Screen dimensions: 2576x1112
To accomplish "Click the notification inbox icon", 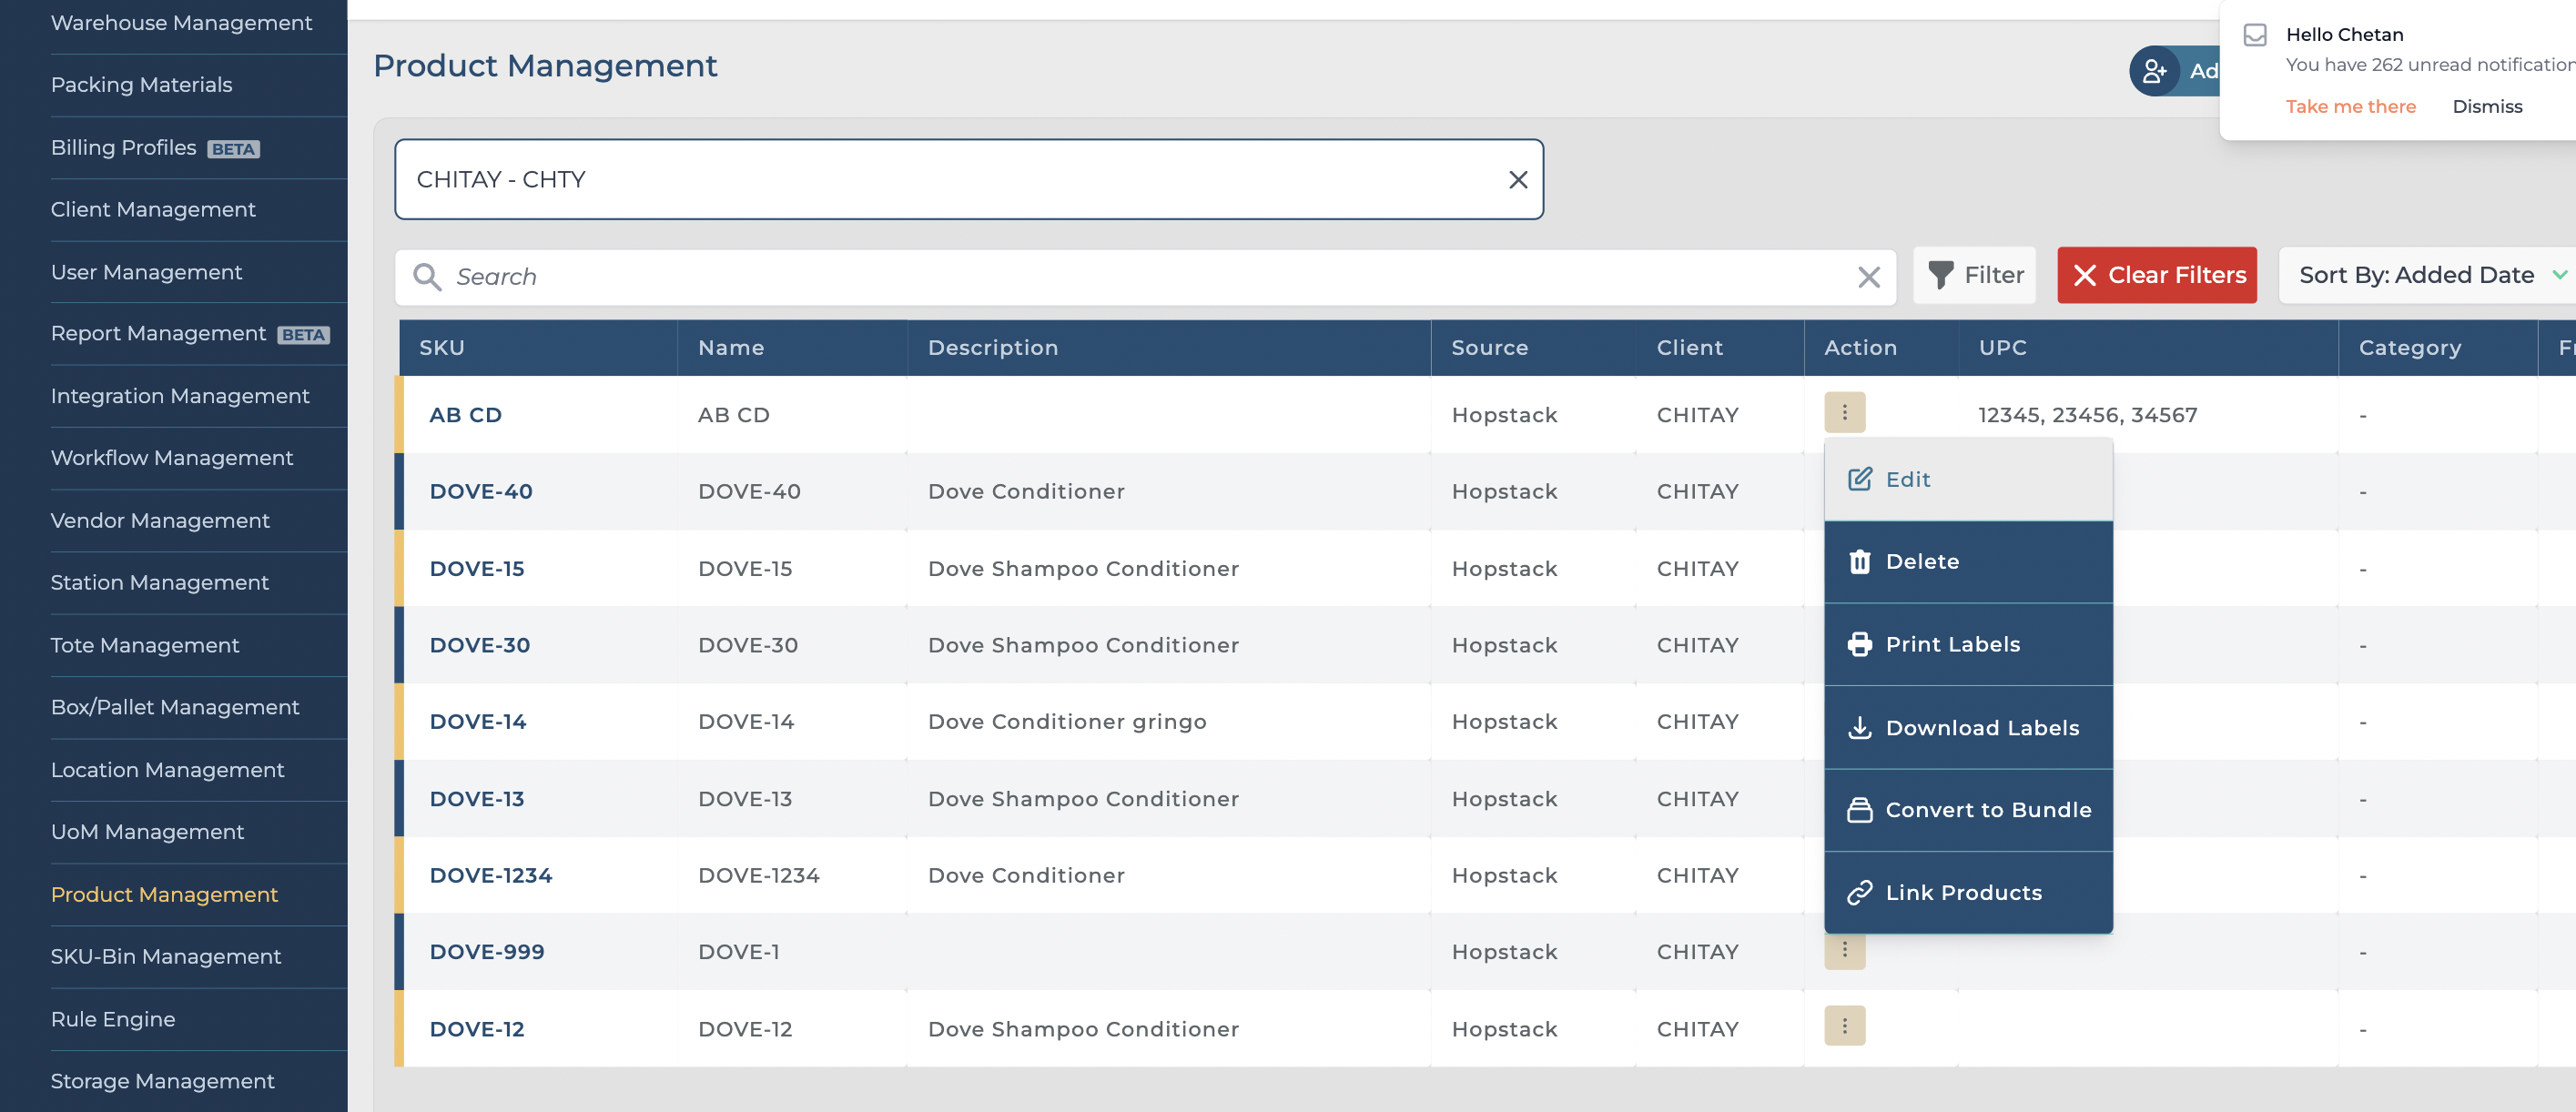I will [2254, 35].
